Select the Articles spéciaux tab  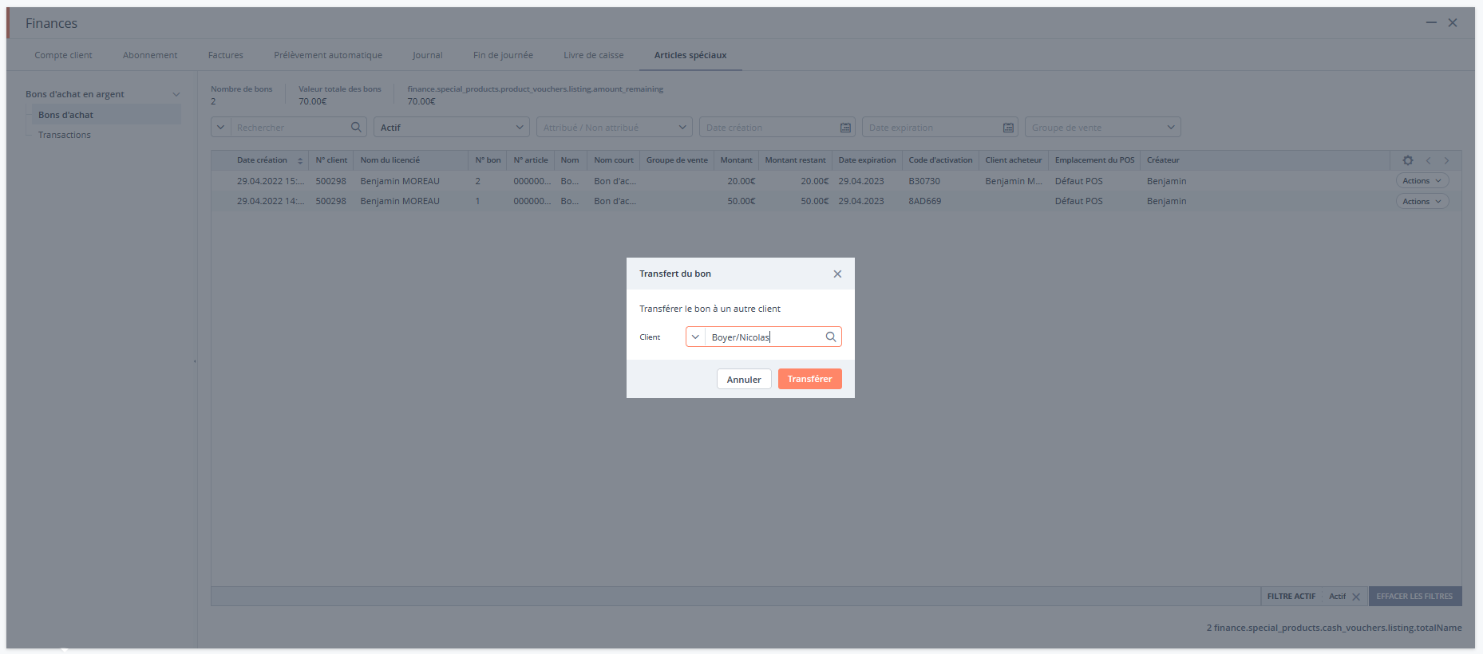click(690, 55)
